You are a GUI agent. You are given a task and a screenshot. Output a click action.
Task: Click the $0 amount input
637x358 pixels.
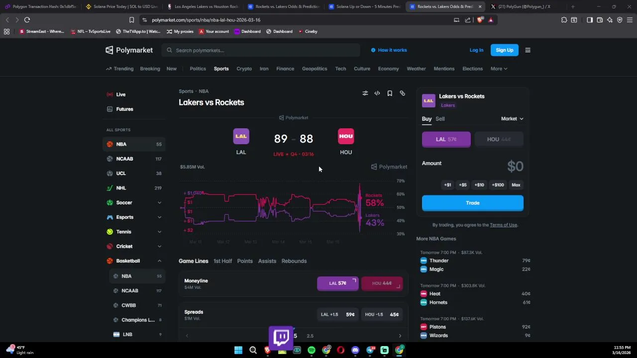[x=515, y=166]
